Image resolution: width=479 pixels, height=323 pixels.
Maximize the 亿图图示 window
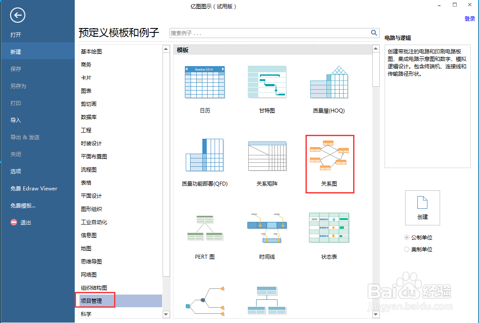pos(455,5)
